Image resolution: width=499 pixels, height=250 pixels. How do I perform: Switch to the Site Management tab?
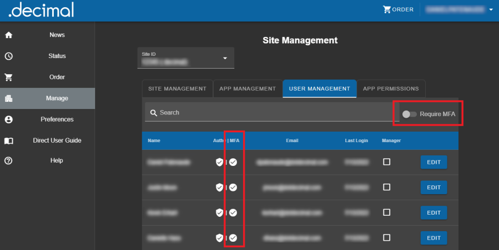[178, 88]
